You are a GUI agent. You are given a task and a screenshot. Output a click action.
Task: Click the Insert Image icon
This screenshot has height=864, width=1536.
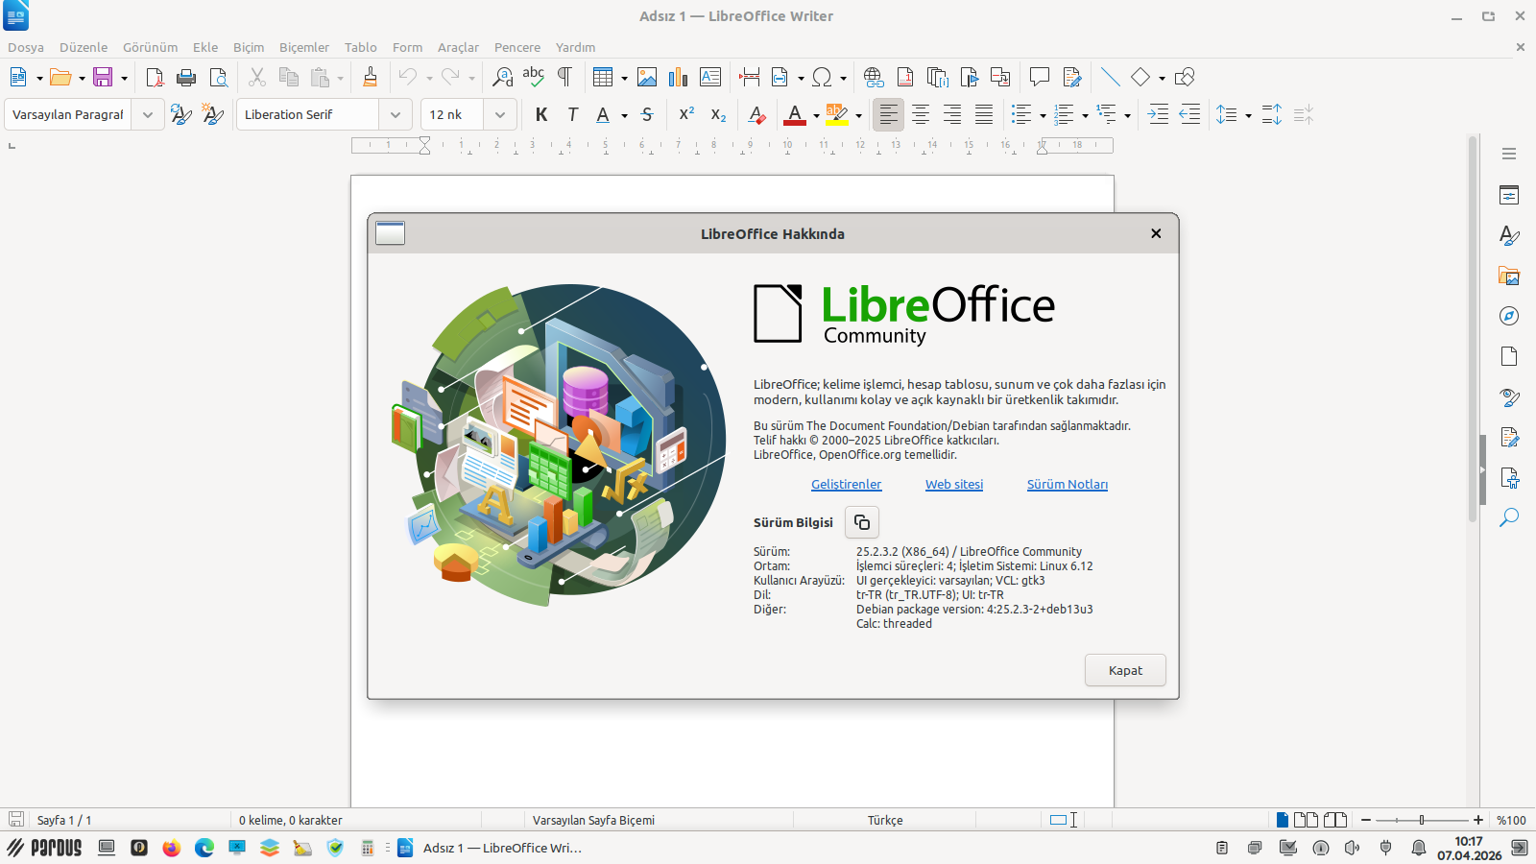[x=647, y=78]
